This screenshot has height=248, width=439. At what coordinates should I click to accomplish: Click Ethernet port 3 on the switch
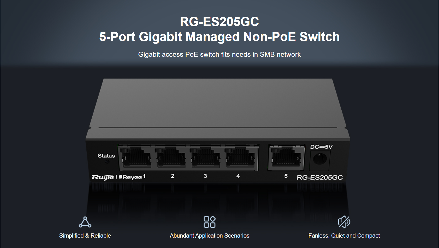coord(205,157)
